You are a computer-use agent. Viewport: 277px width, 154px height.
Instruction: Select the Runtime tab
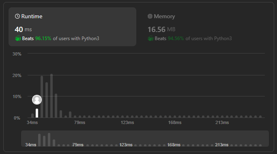coord(73,27)
